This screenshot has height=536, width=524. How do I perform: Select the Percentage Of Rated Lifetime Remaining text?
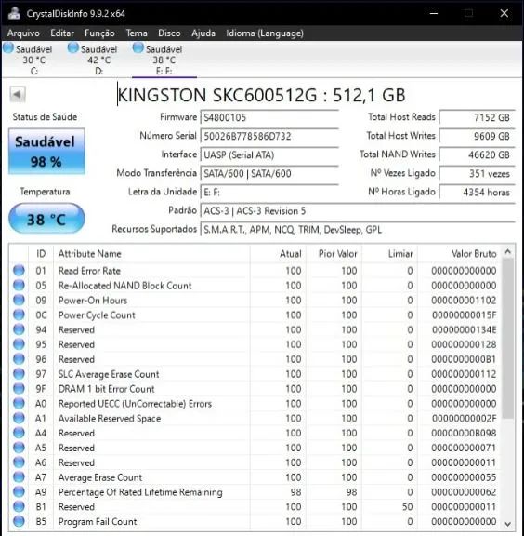click(x=140, y=492)
